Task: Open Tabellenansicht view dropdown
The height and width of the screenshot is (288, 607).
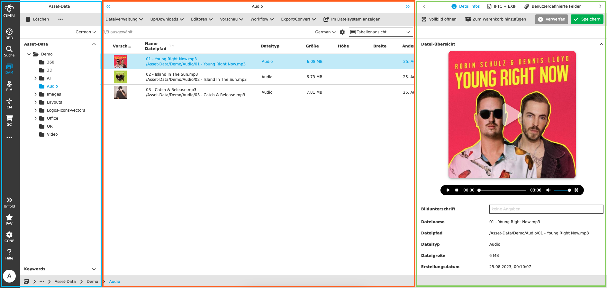Action: pyautogui.click(x=381, y=32)
